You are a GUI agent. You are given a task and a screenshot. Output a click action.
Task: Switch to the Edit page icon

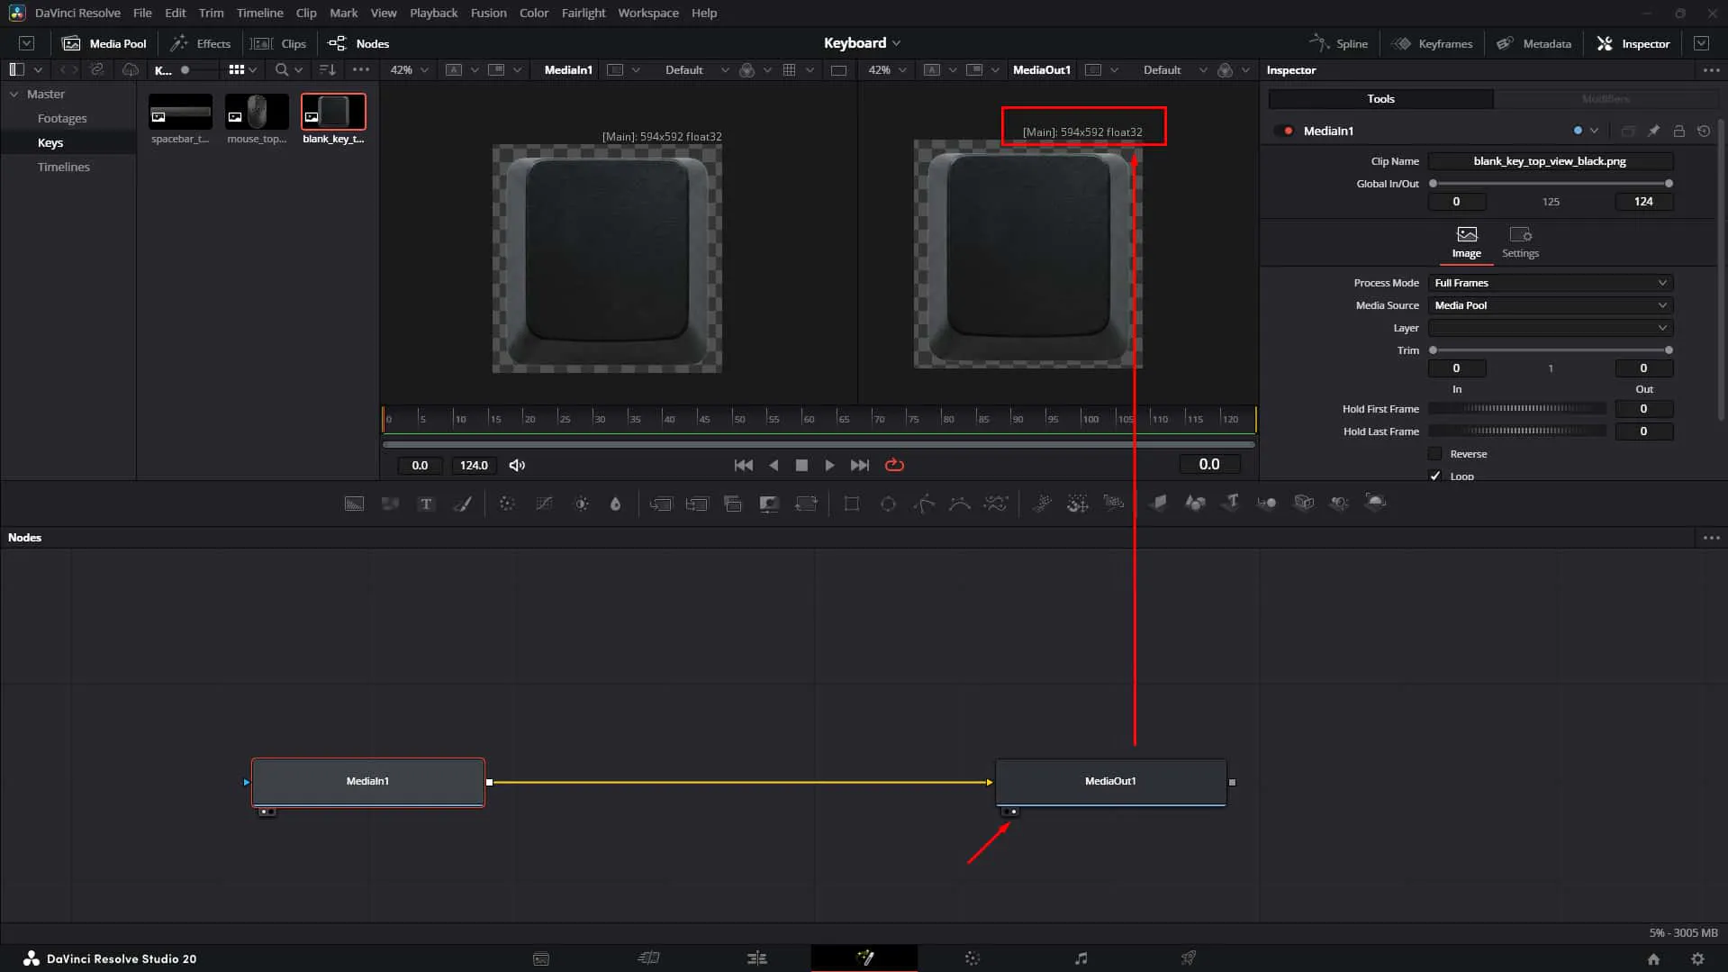756,958
